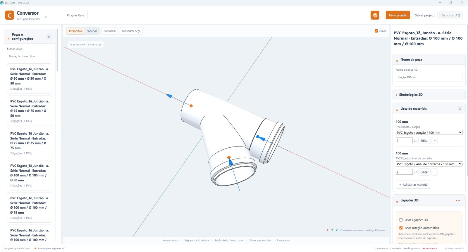Enable Usar ligações 3D checkbox
Viewport: 468px width, 252px height.
point(401,220)
